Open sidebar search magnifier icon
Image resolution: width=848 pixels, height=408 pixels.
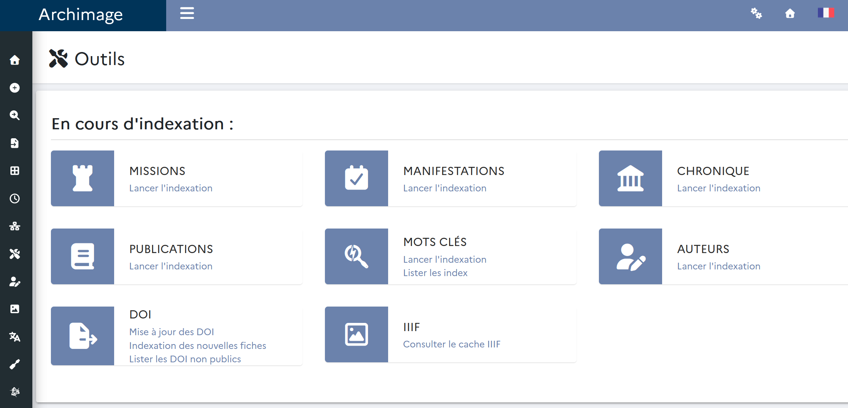pos(14,115)
